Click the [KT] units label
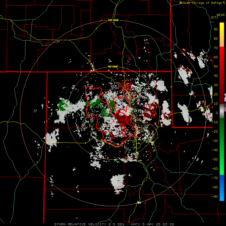 pos(214,17)
